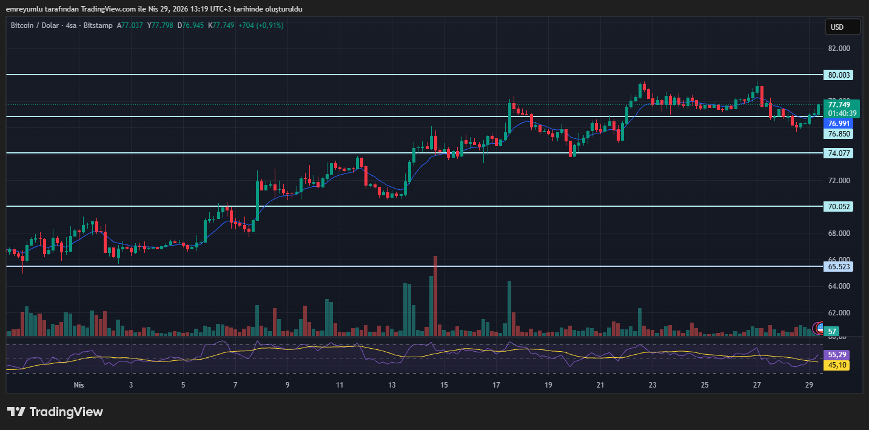Toggle the 65.523 horizontal level line
Image resolution: width=869 pixels, height=430 pixels.
837,267
